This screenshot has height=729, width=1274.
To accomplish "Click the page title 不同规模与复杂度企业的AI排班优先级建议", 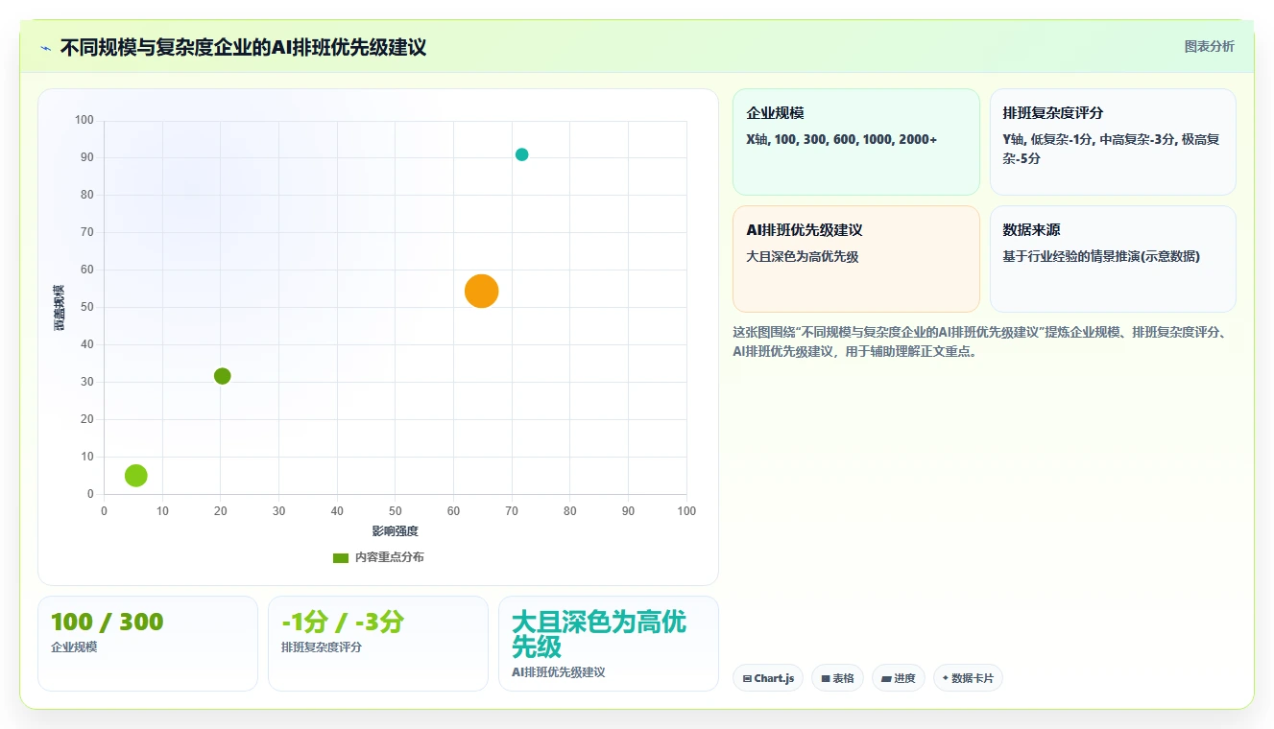I will pyautogui.click(x=243, y=47).
